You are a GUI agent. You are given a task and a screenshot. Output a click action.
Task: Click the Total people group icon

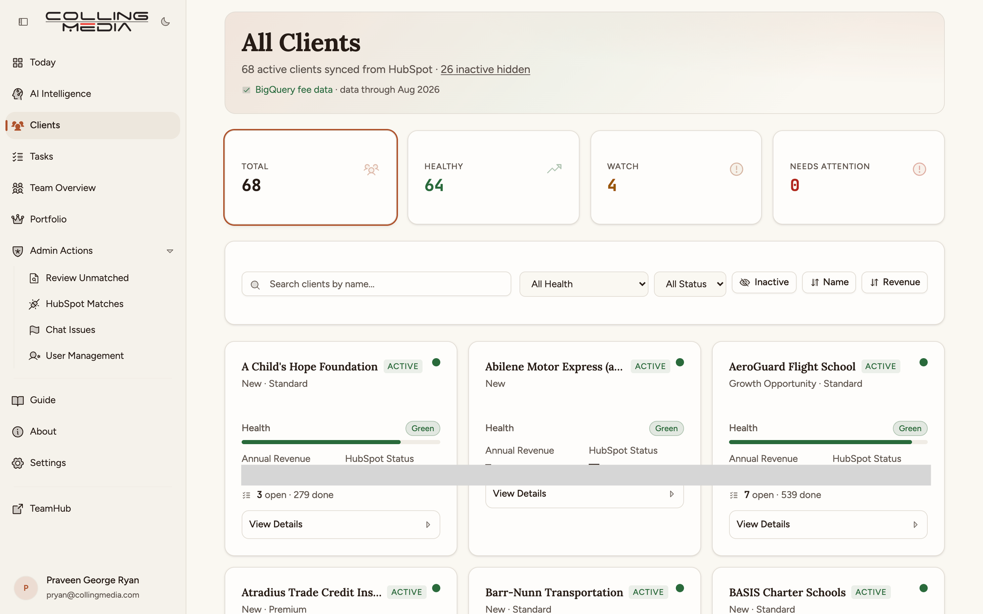371,169
